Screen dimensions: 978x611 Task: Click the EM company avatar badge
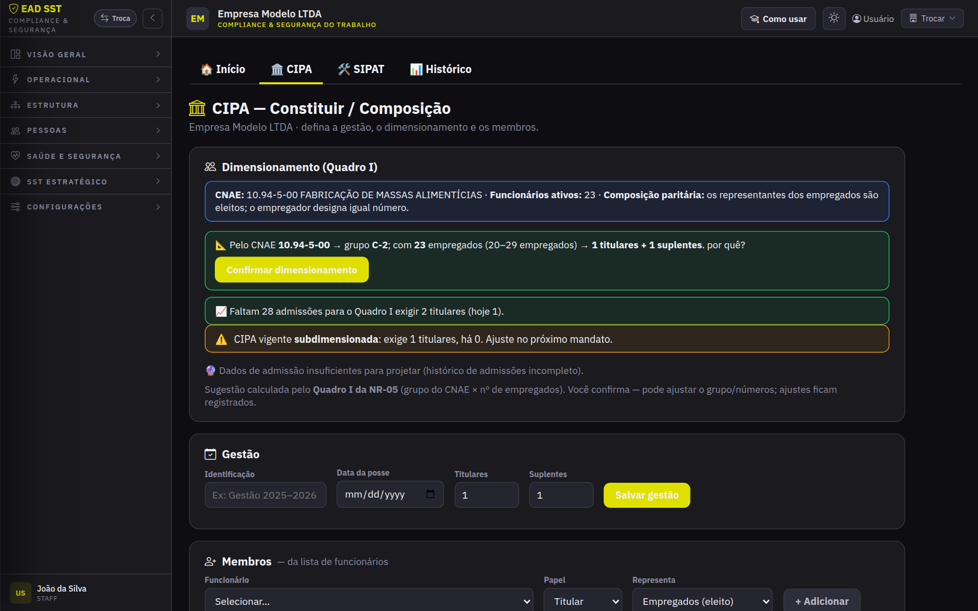(x=197, y=19)
